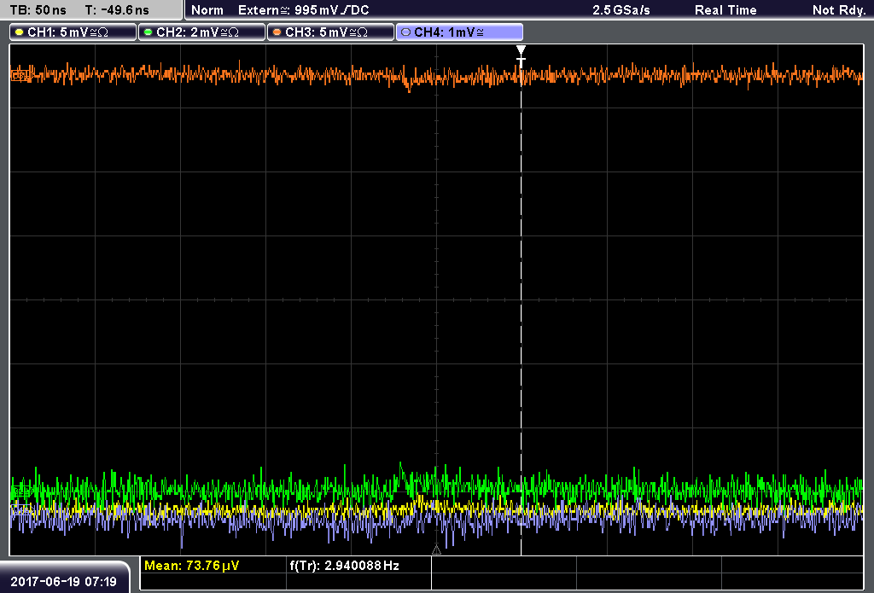Viewport: 874px width, 593px height.
Task: Click the Not Rdy. status label
Action: (x=838, y=10)
